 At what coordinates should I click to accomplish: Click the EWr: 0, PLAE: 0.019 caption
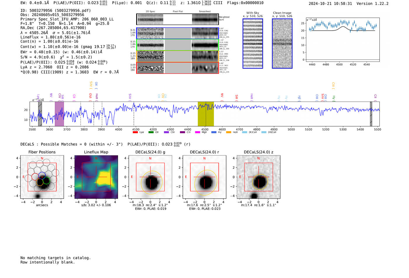[151, 209]
